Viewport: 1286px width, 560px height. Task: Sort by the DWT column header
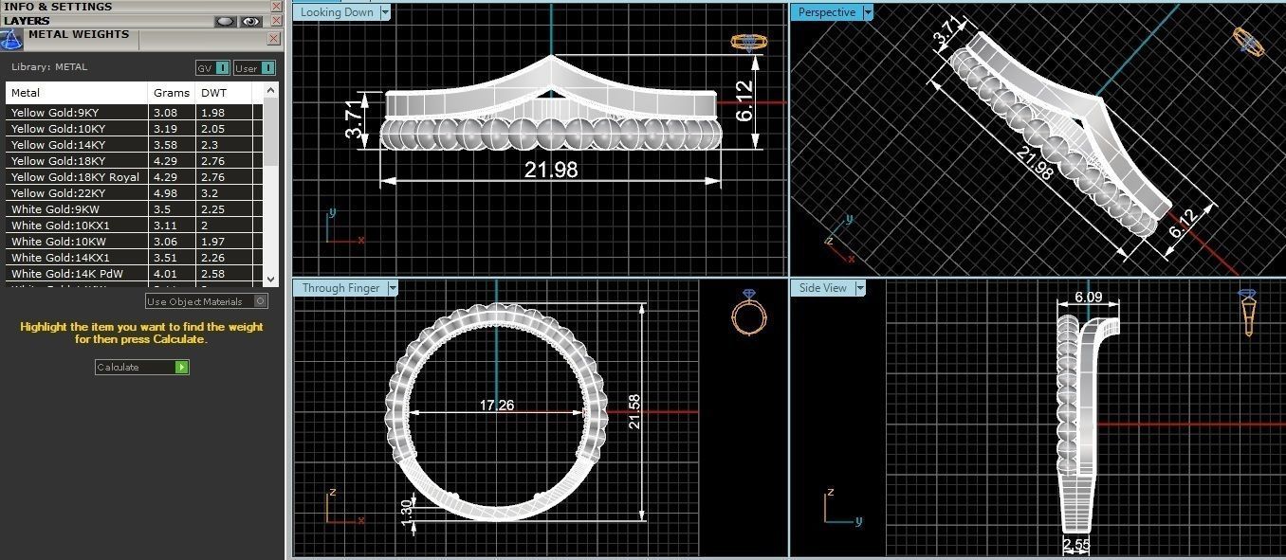pos(224,93)
